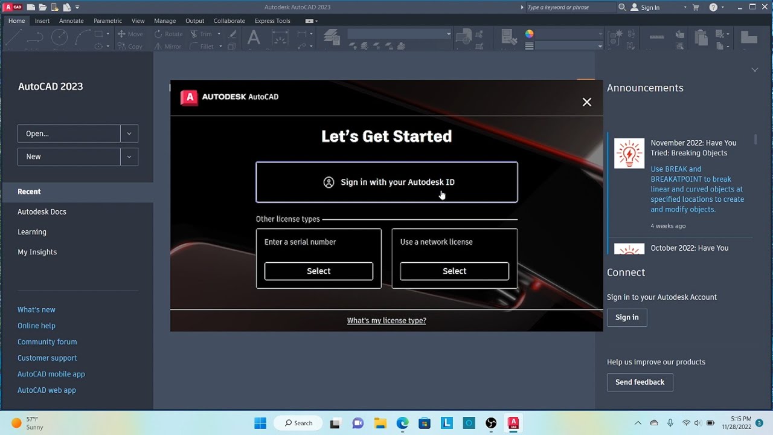Open the What's new link

[x=36, y=309]
